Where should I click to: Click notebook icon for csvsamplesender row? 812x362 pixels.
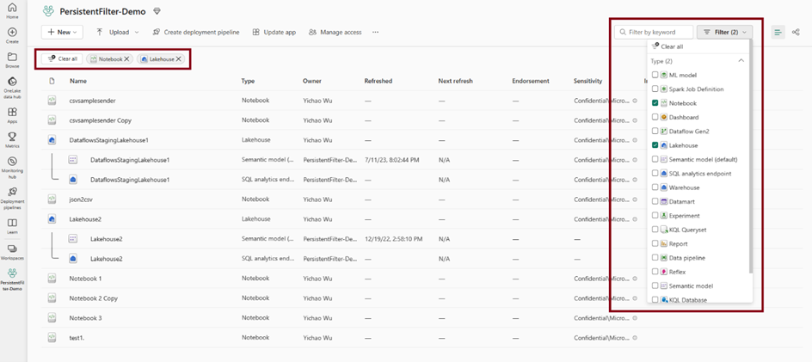pyautogui.click(x=52, y=101)
